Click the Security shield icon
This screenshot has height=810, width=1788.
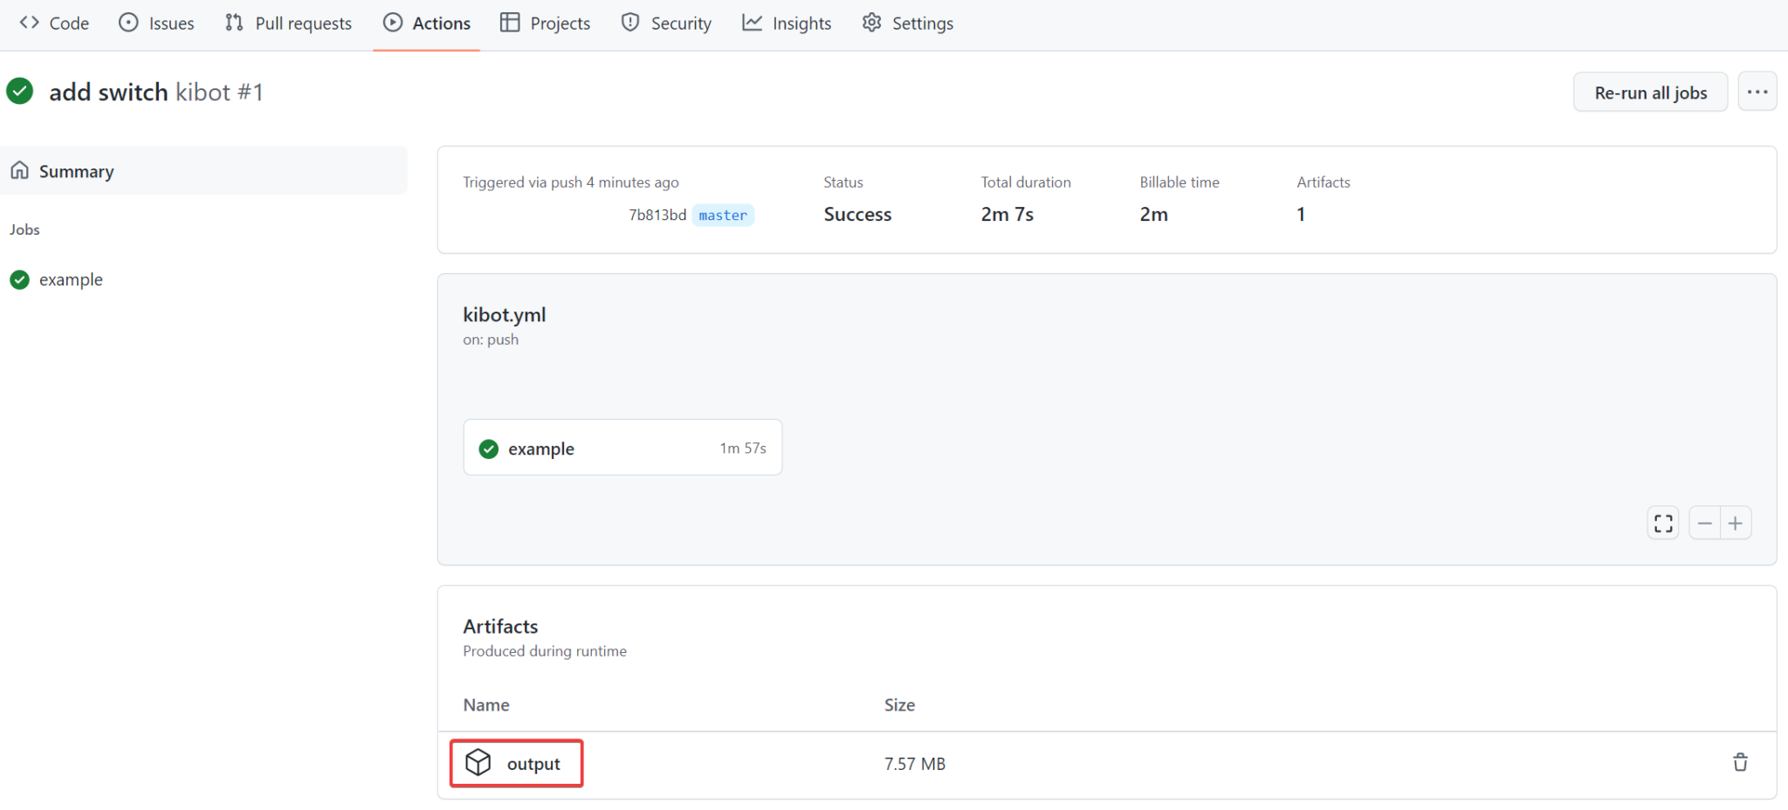click(x=629, y=23)
